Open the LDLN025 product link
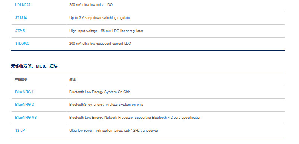This screenshot has width=299, height=144. click(x=22, y=5)
